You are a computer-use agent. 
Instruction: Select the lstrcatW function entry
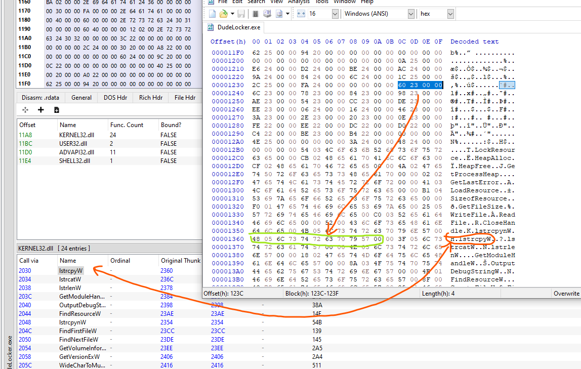pyautogui.click(x=70, y=279)
